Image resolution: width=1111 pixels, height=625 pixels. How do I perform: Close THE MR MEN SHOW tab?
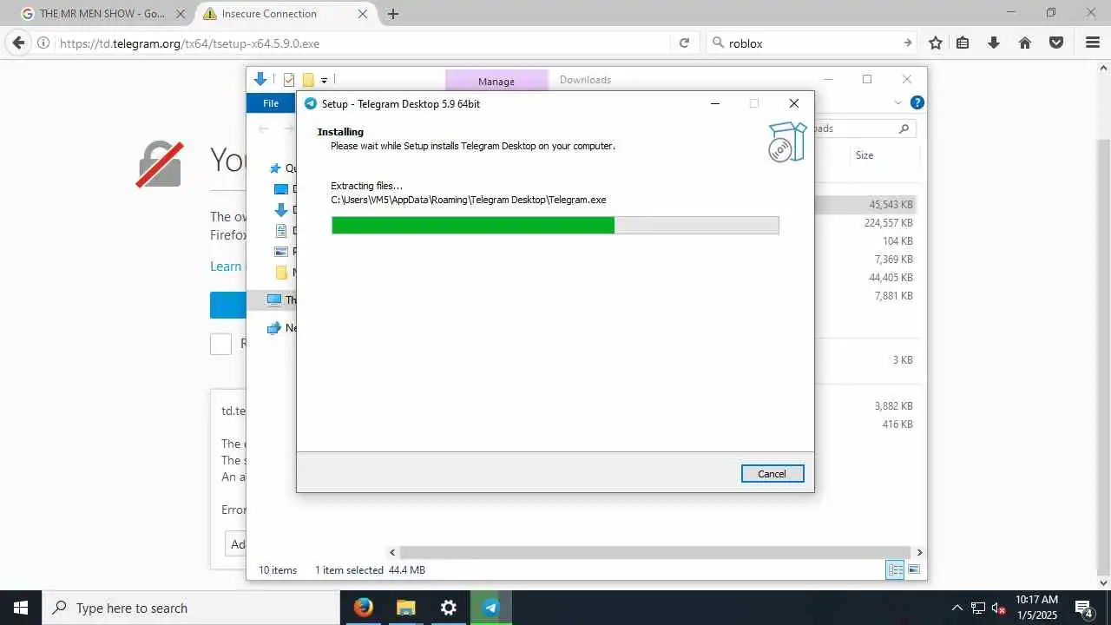(181, 14)
